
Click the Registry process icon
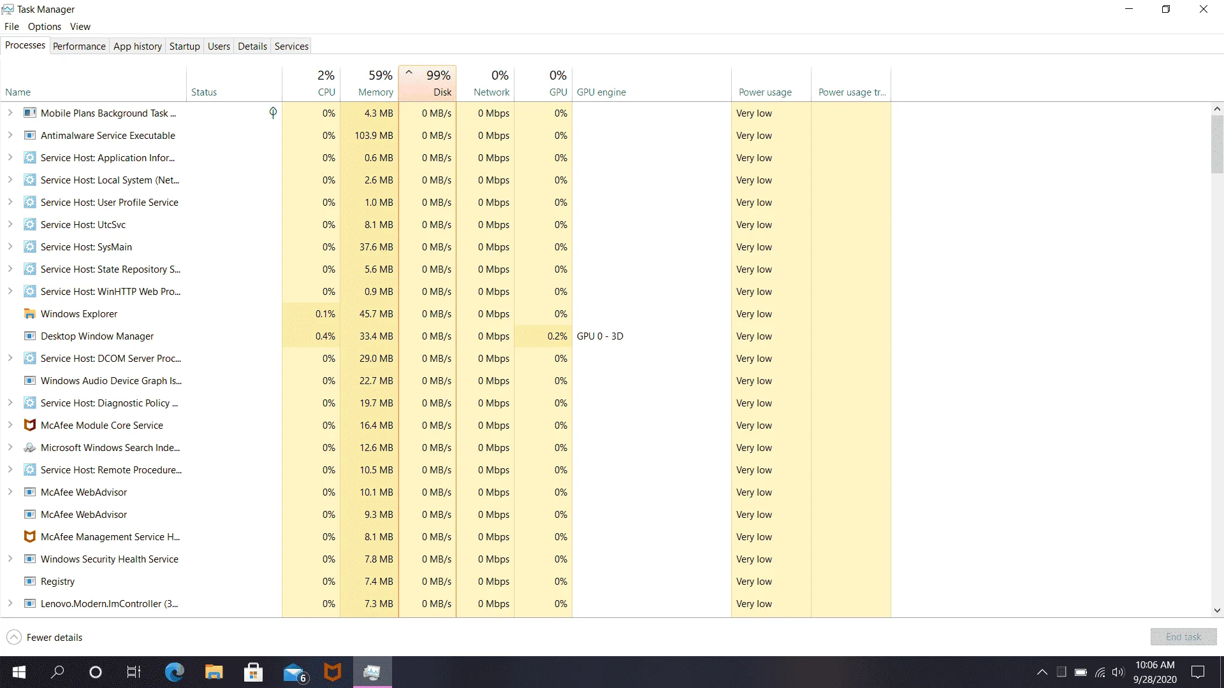pos(29,581)
